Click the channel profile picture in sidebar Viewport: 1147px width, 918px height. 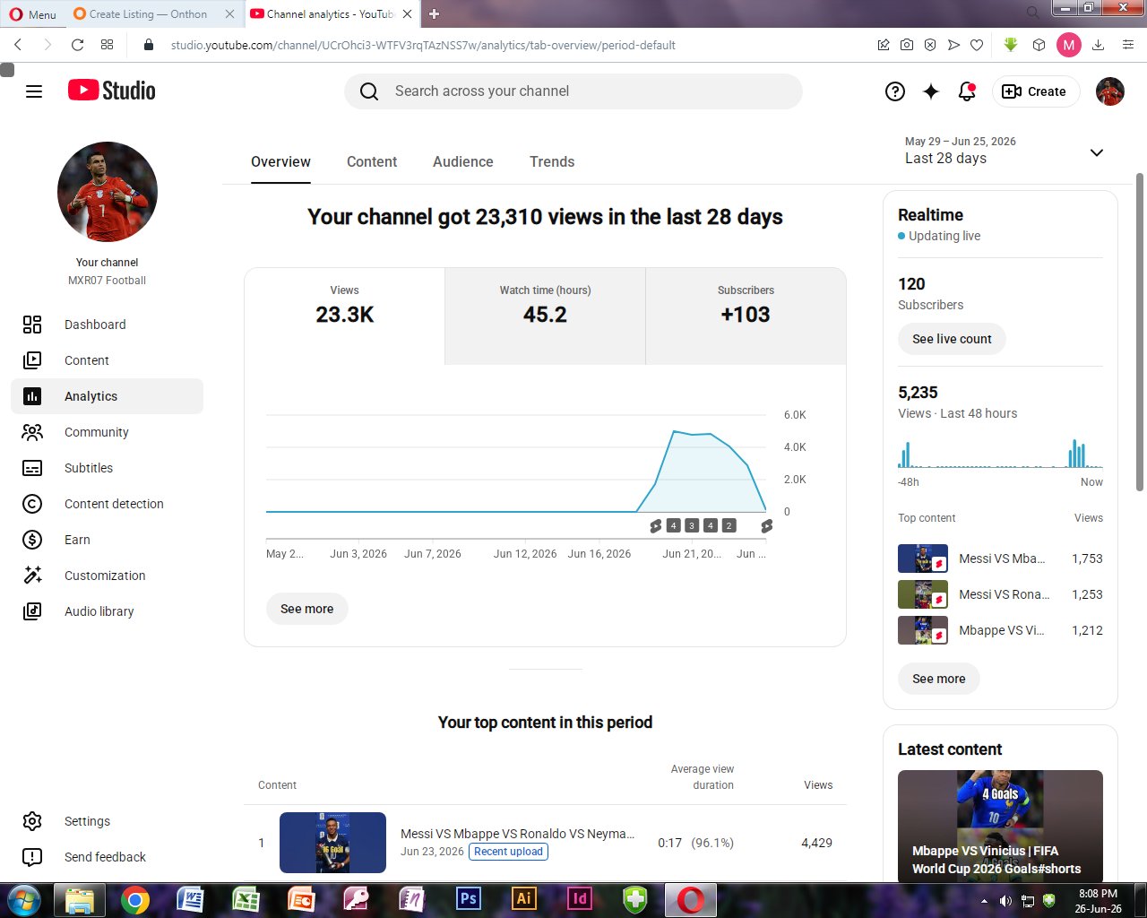click(x=108, y=192)
